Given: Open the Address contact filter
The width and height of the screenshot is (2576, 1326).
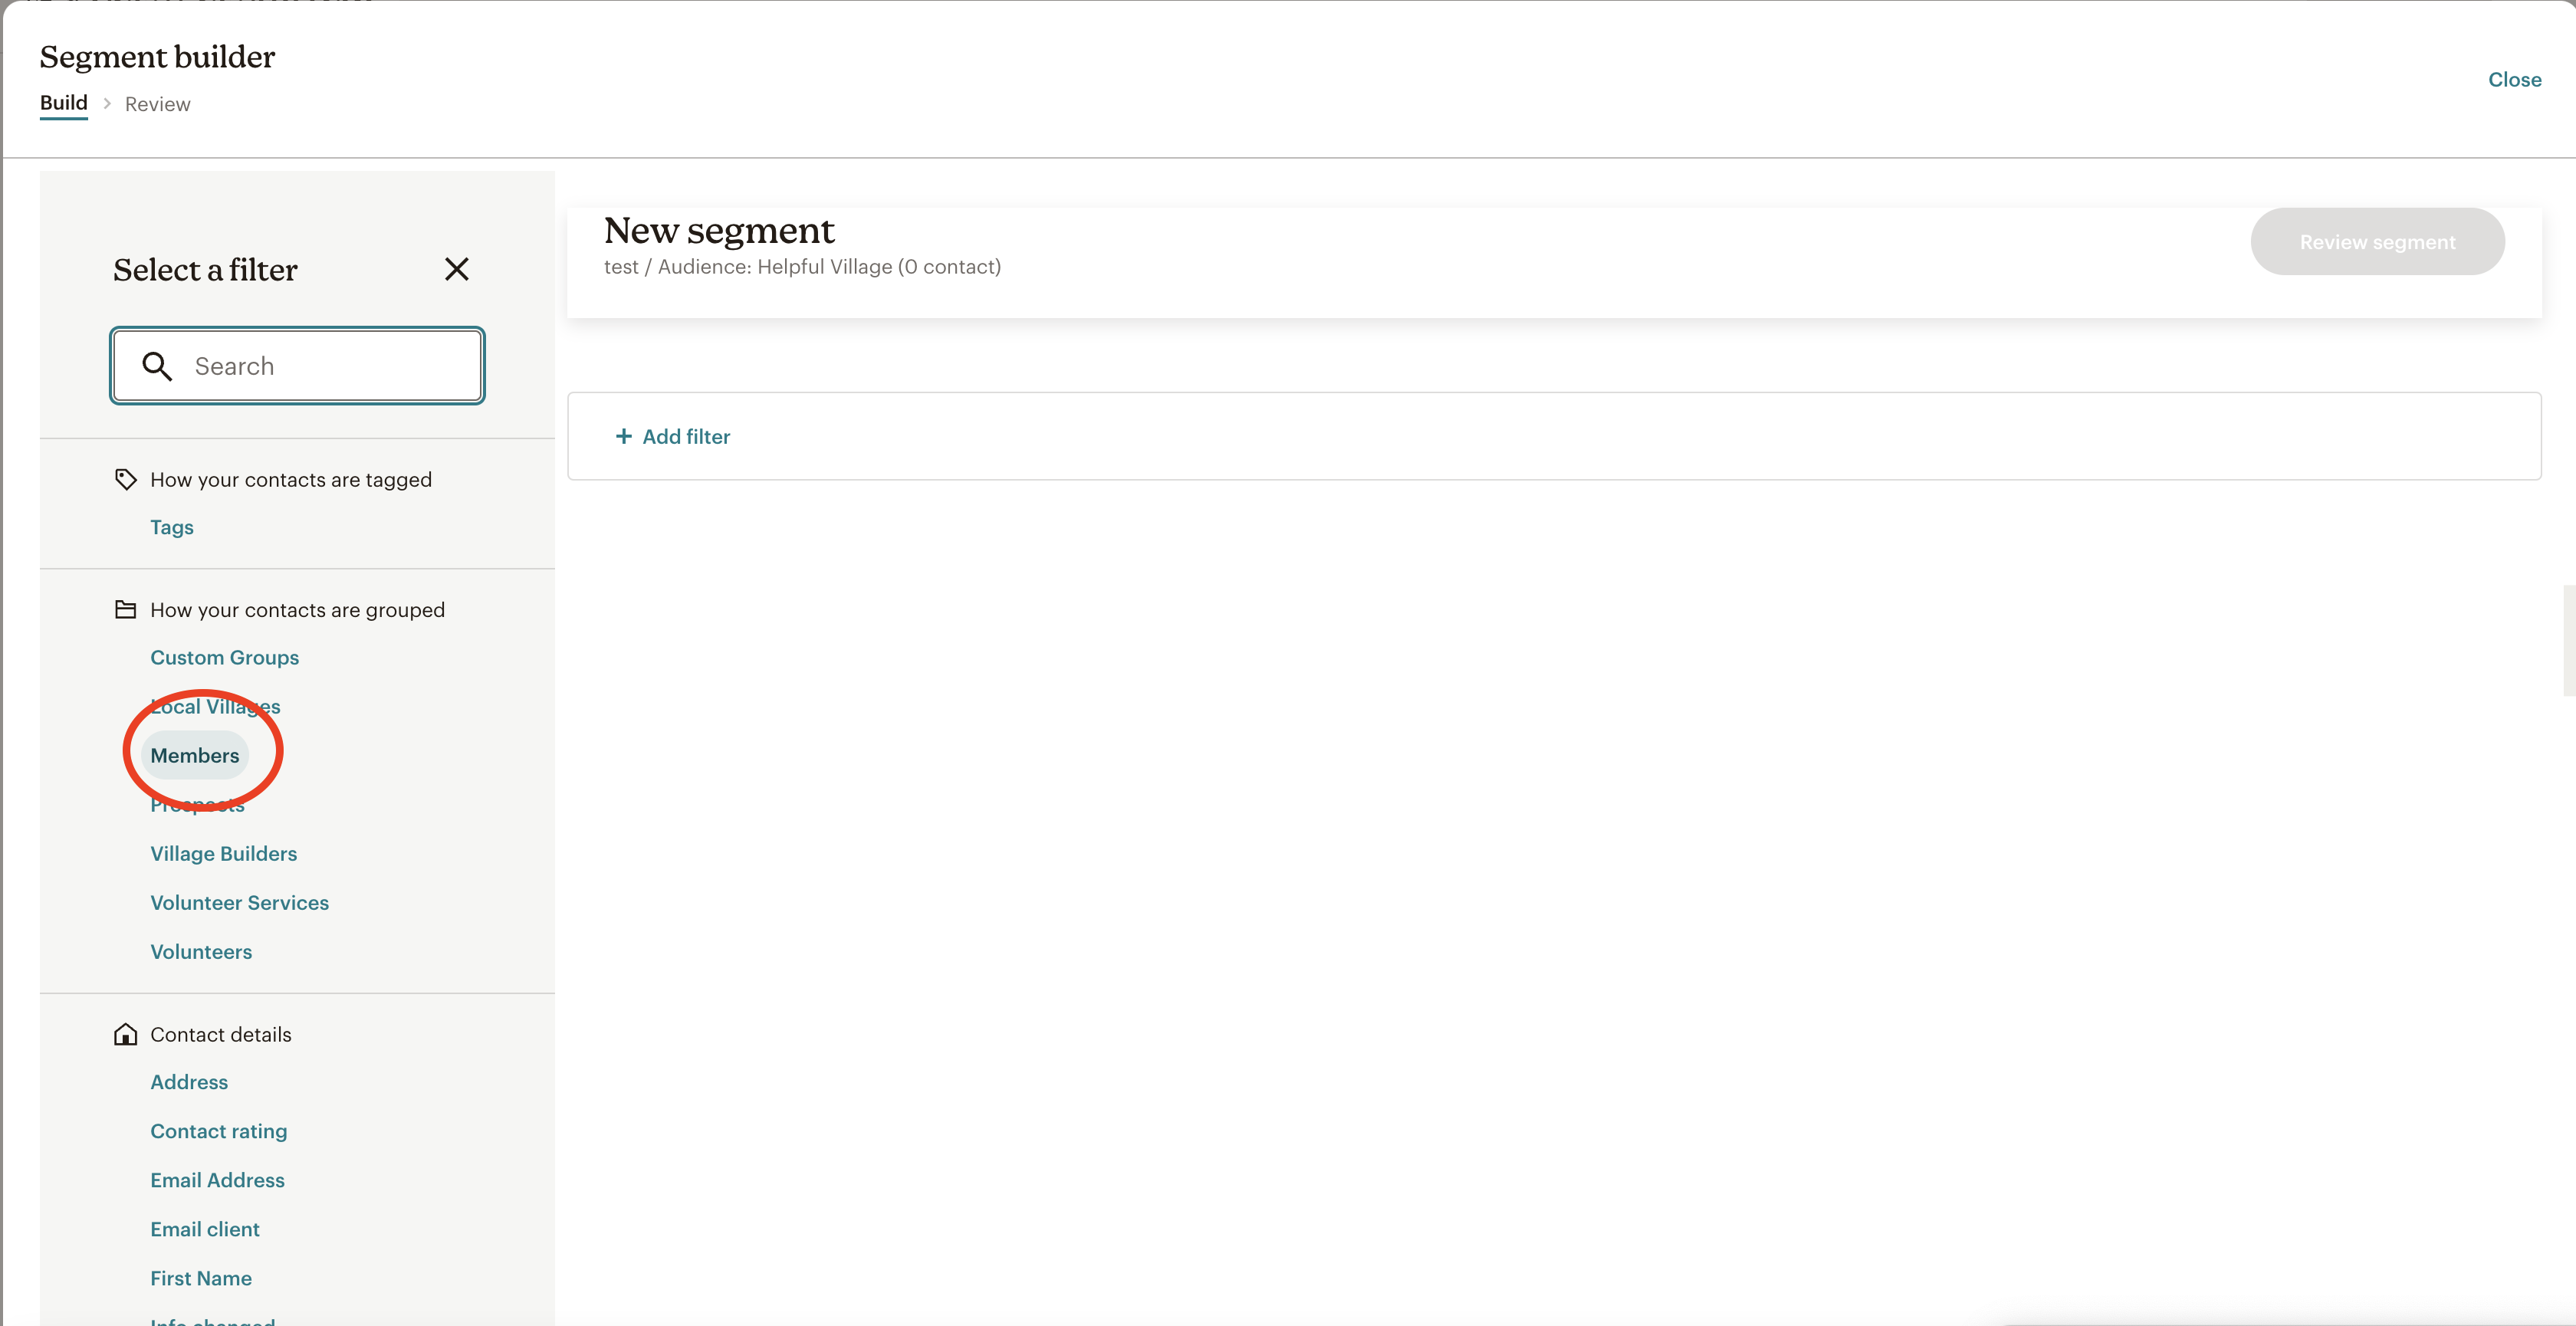Looking at the screenshot, I should [189, 1082].
